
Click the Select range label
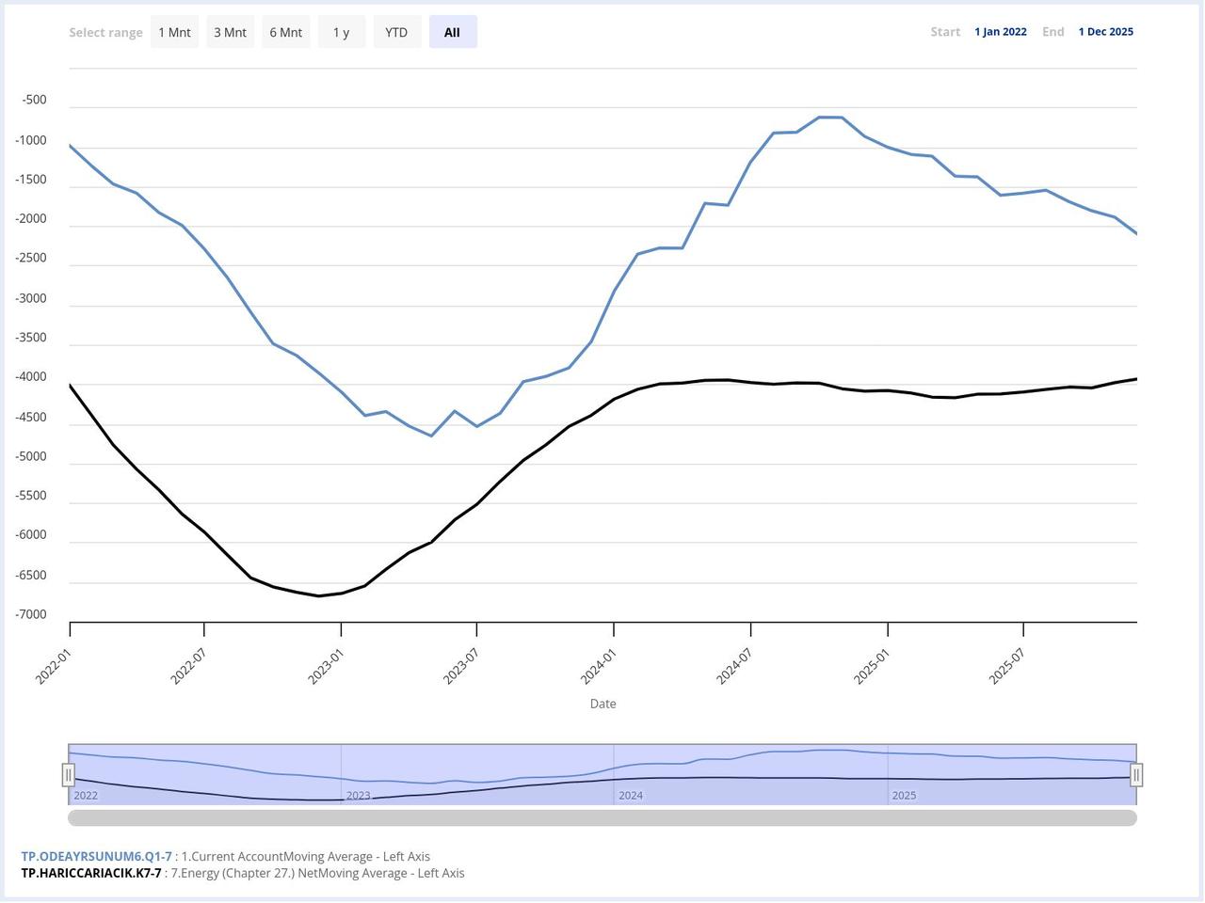(x=105, y=31)
